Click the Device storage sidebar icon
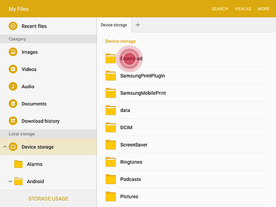The width and height of the screenshot is (276, 207). (x=13, y=147)
